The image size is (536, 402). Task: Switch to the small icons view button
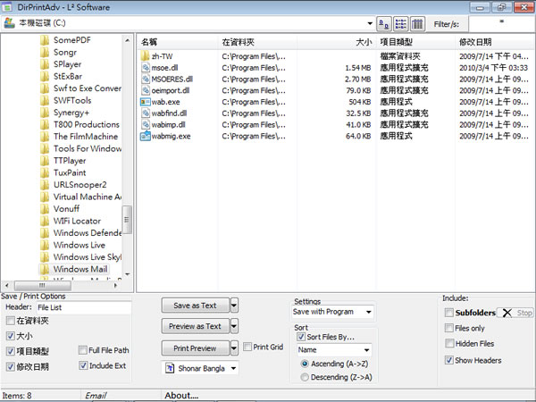click(x=384, y=23)
